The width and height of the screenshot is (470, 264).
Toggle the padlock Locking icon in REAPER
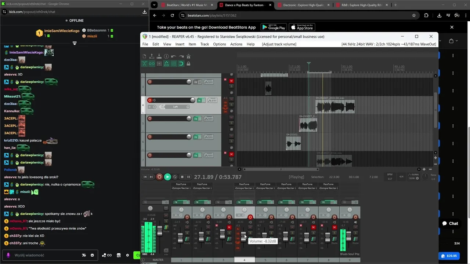coord(188,63)
